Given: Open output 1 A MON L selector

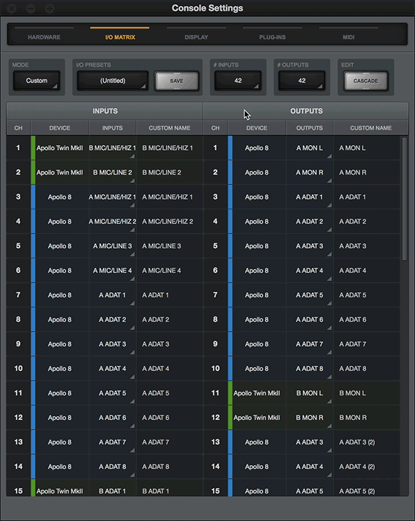Looking at the screenshot, I should (x=310, y=148).
